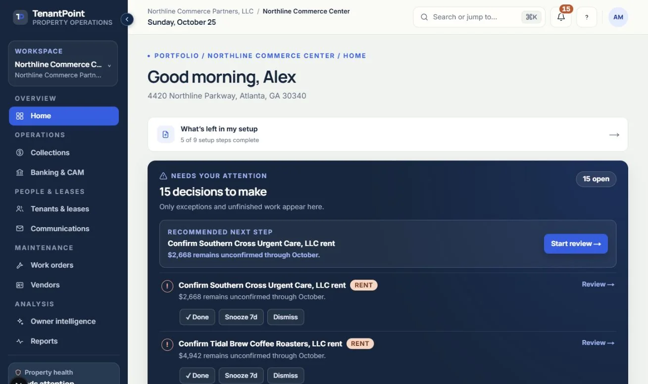The height and width of the screenshot is (384, 648).
Task: Click the Home grid icon in sidebar
Action: click(x=20, y=116)
